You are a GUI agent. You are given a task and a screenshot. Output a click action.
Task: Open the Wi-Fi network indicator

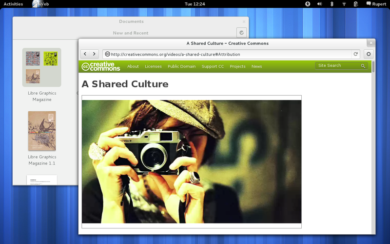point(344,4)
